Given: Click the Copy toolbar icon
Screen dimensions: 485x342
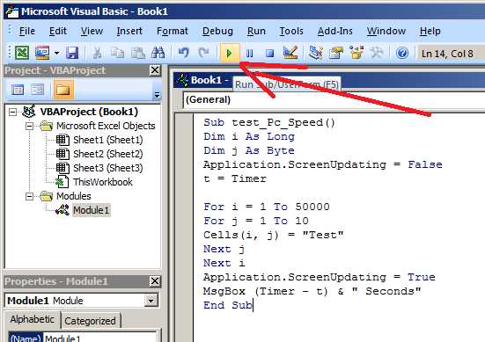Looking at the screenshot, I should tap(117, 53).
